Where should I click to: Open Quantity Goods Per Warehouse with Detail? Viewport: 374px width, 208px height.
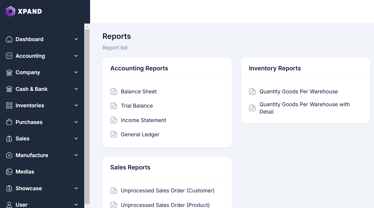click(x=304, y=108)
